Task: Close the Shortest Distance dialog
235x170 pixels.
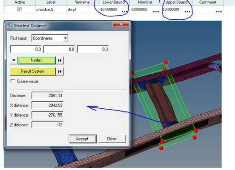Action: pos(121,24)
